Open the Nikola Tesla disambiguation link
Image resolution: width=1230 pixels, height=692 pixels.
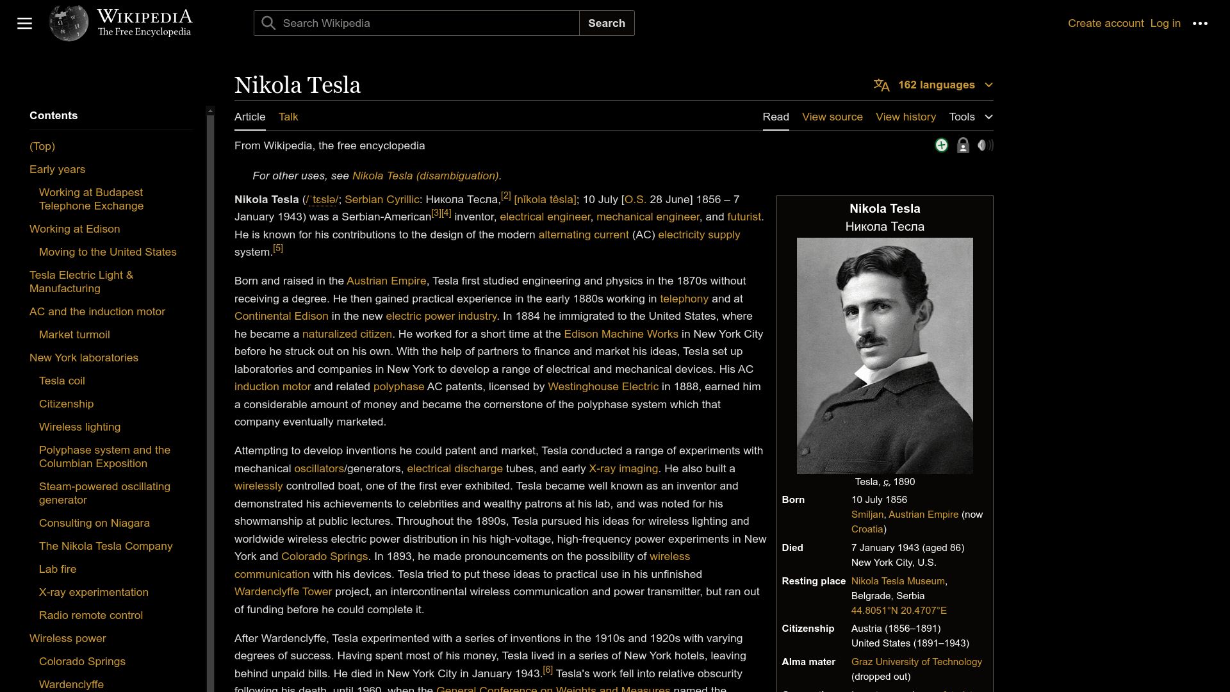pos(425,175)
